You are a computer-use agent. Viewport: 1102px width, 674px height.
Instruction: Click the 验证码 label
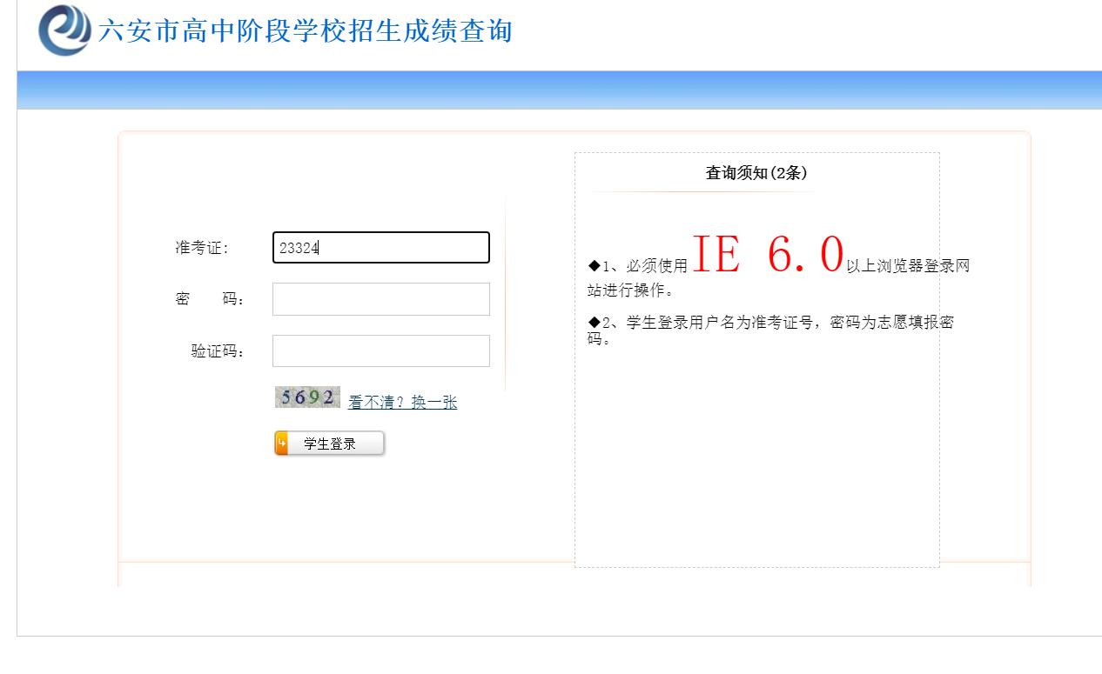click(218, 351)
